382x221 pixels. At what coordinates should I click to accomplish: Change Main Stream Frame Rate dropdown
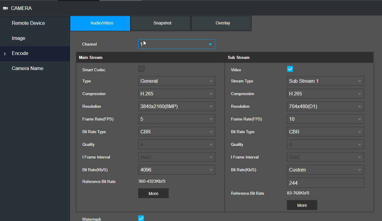click(177, 119)
